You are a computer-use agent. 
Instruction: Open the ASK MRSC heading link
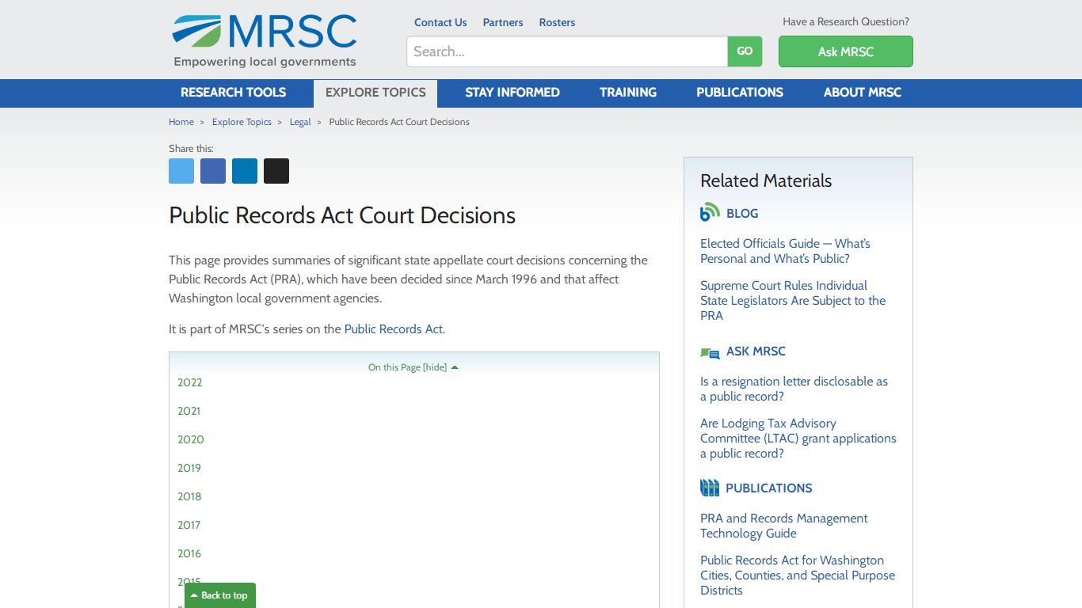tap(756, 351)
